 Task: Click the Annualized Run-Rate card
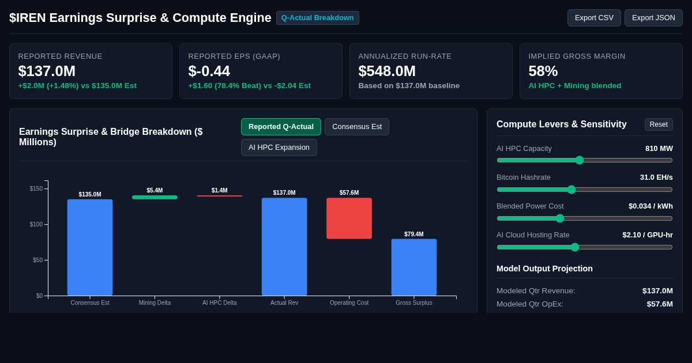click(431, 71)
